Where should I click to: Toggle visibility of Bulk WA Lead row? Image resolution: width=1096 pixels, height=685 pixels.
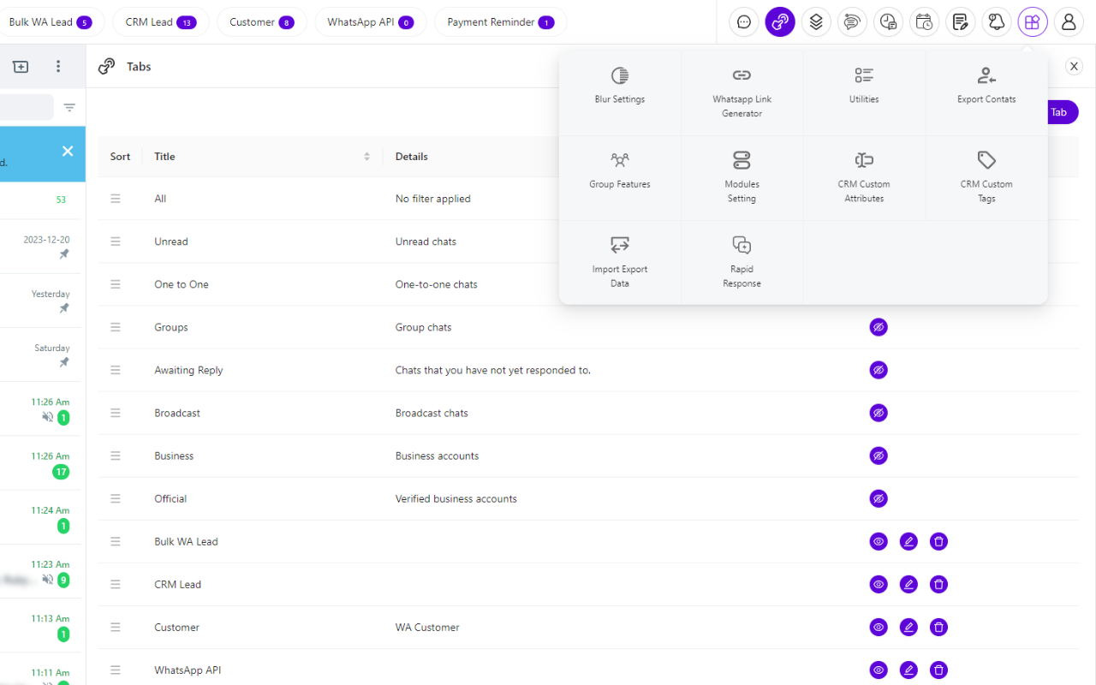click(x=879, y=541)
